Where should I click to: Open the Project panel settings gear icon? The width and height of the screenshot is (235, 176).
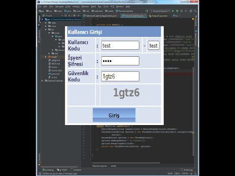74,16
